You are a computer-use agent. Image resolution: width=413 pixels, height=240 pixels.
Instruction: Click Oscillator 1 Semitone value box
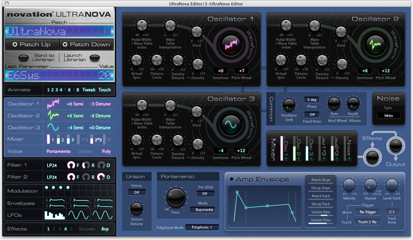(x=221, y=71)
